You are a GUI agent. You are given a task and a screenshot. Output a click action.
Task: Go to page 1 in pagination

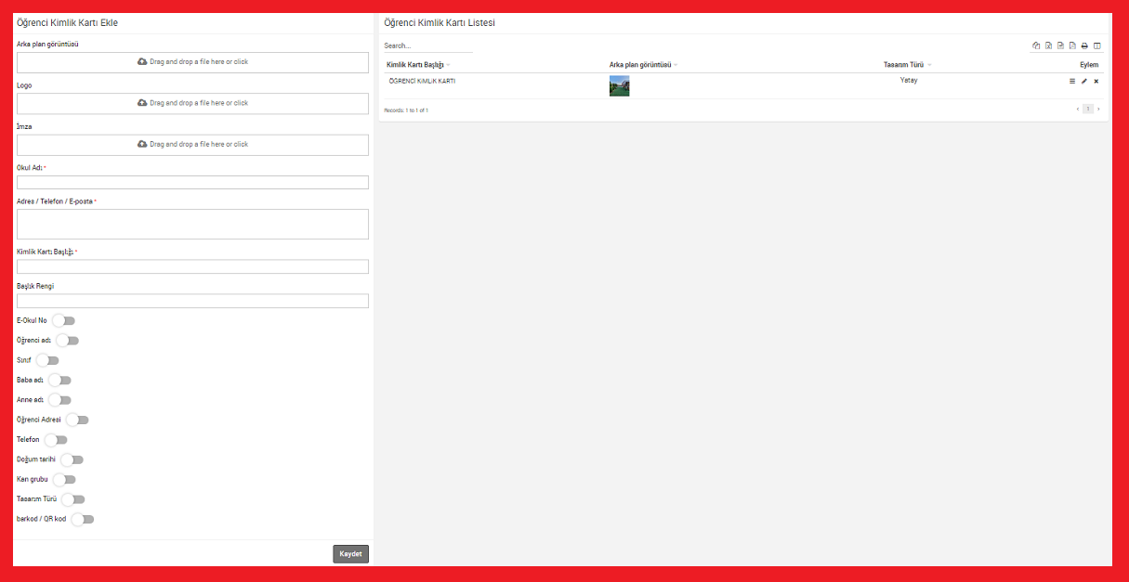coord(1087,110)
